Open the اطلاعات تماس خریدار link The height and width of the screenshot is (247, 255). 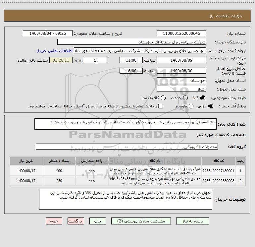55,51
